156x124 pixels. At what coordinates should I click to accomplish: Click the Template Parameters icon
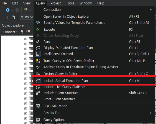tap(38, 22)
